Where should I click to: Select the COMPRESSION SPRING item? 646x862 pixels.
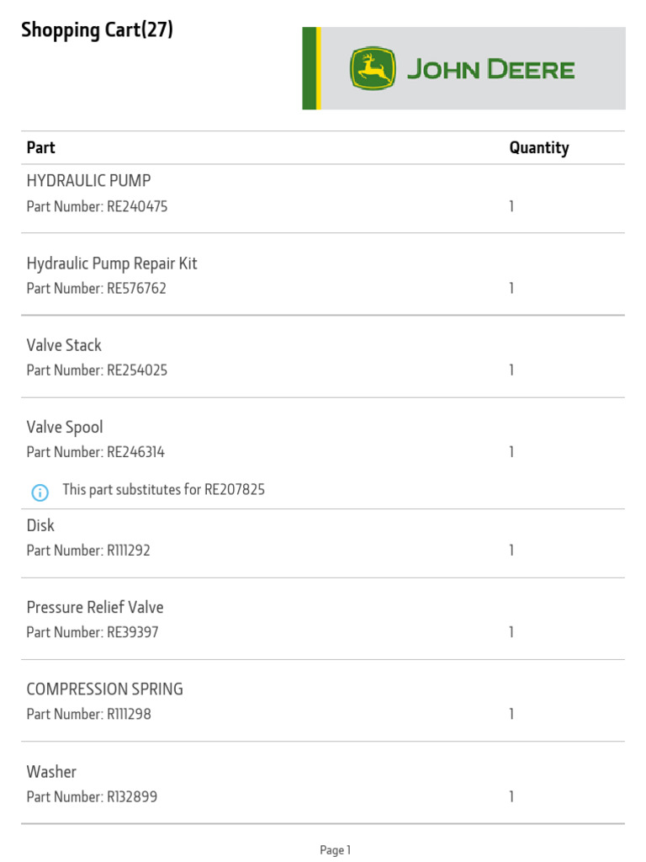pos(104,689)
